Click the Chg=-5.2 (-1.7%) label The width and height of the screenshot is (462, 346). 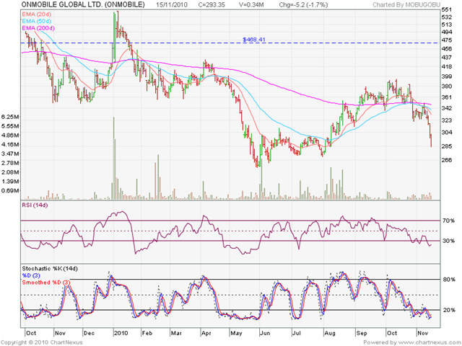tap(303, 5)
